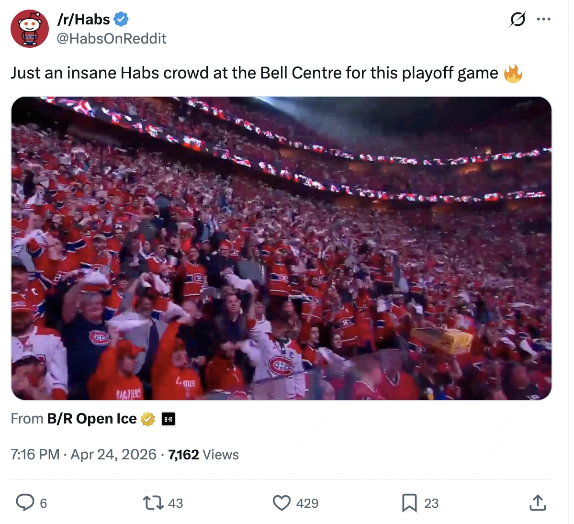Play the Bell Centre crowd video
Viewport: 574px width, 524px height.
281,248
